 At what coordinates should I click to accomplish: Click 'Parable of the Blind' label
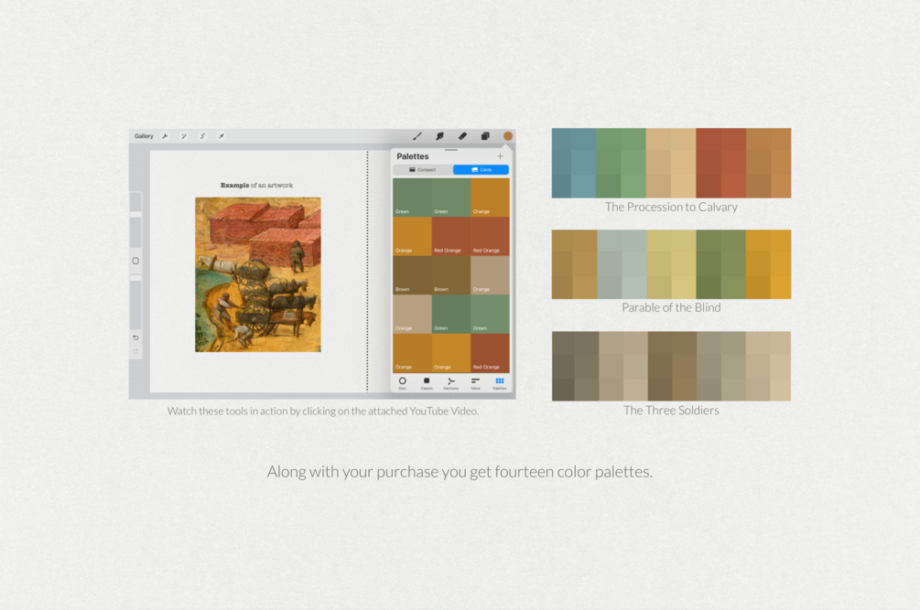(671, 307)
